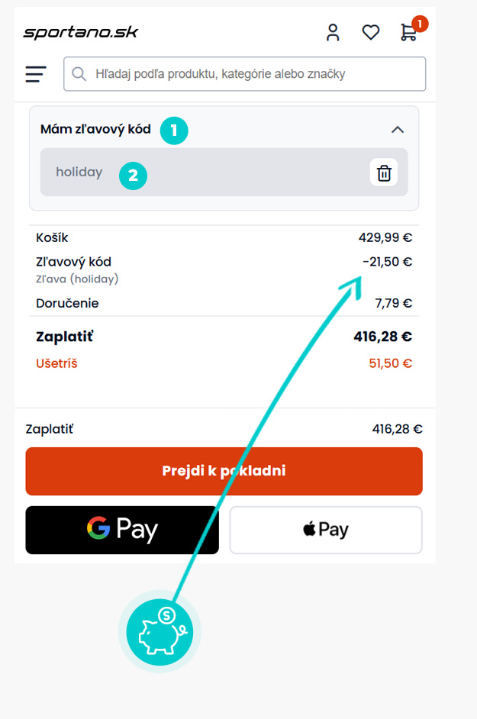Viewport: 477px width, 719px height.
Task: Go to checkout with Prejdi k pokladni
Action: (x=224, y=471)
